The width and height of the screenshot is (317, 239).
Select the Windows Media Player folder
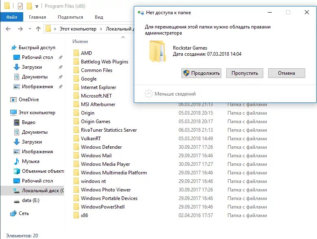tap(105, 164)
